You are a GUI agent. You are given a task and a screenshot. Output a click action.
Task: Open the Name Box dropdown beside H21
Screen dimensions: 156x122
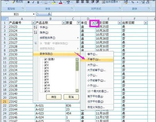[34, 14]
